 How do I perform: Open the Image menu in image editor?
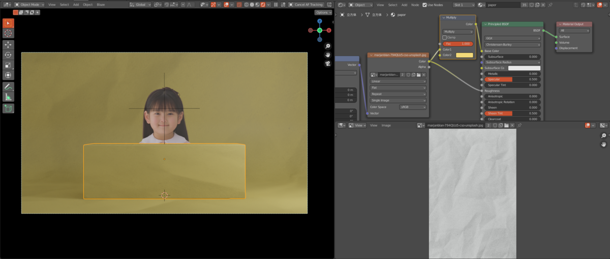coord(386,125)
